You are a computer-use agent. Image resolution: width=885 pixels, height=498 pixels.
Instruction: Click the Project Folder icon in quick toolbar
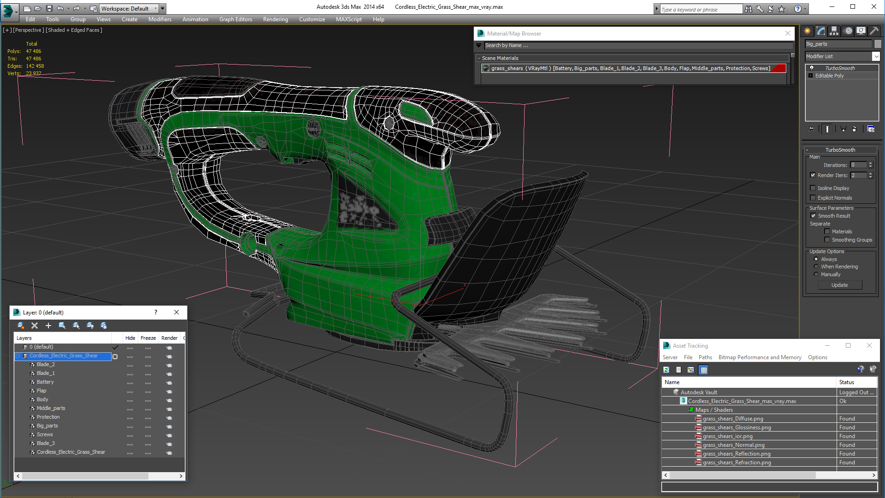pos(94,8)
